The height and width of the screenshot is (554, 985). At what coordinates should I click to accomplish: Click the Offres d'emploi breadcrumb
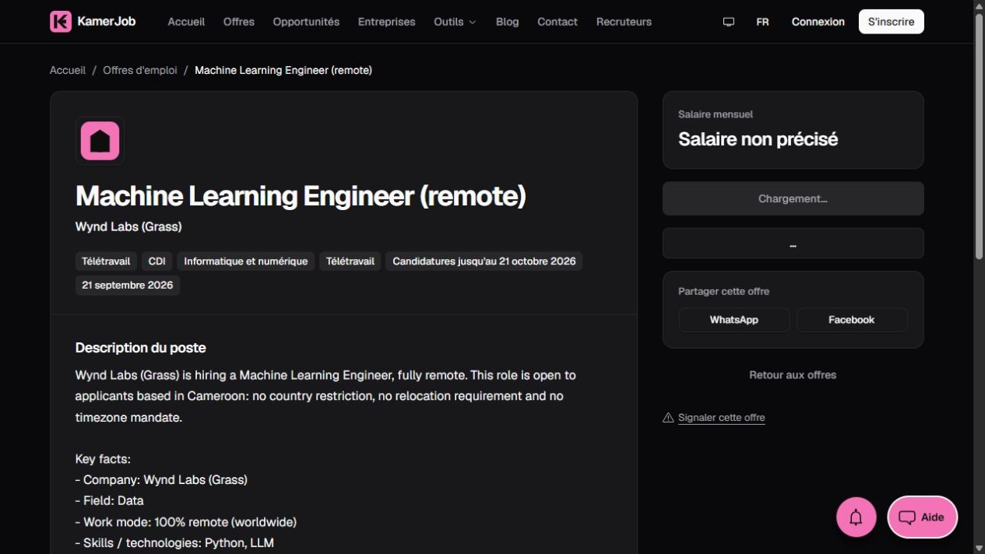[140, 70]
